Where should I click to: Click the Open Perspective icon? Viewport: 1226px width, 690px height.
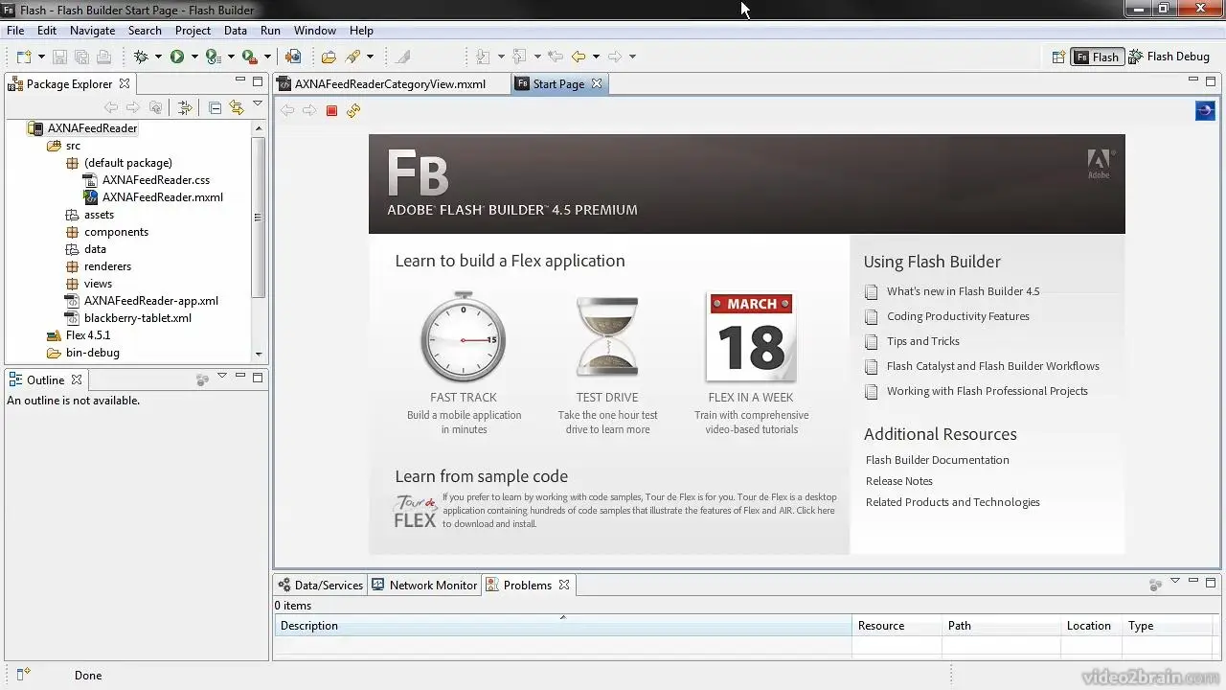1058,57
